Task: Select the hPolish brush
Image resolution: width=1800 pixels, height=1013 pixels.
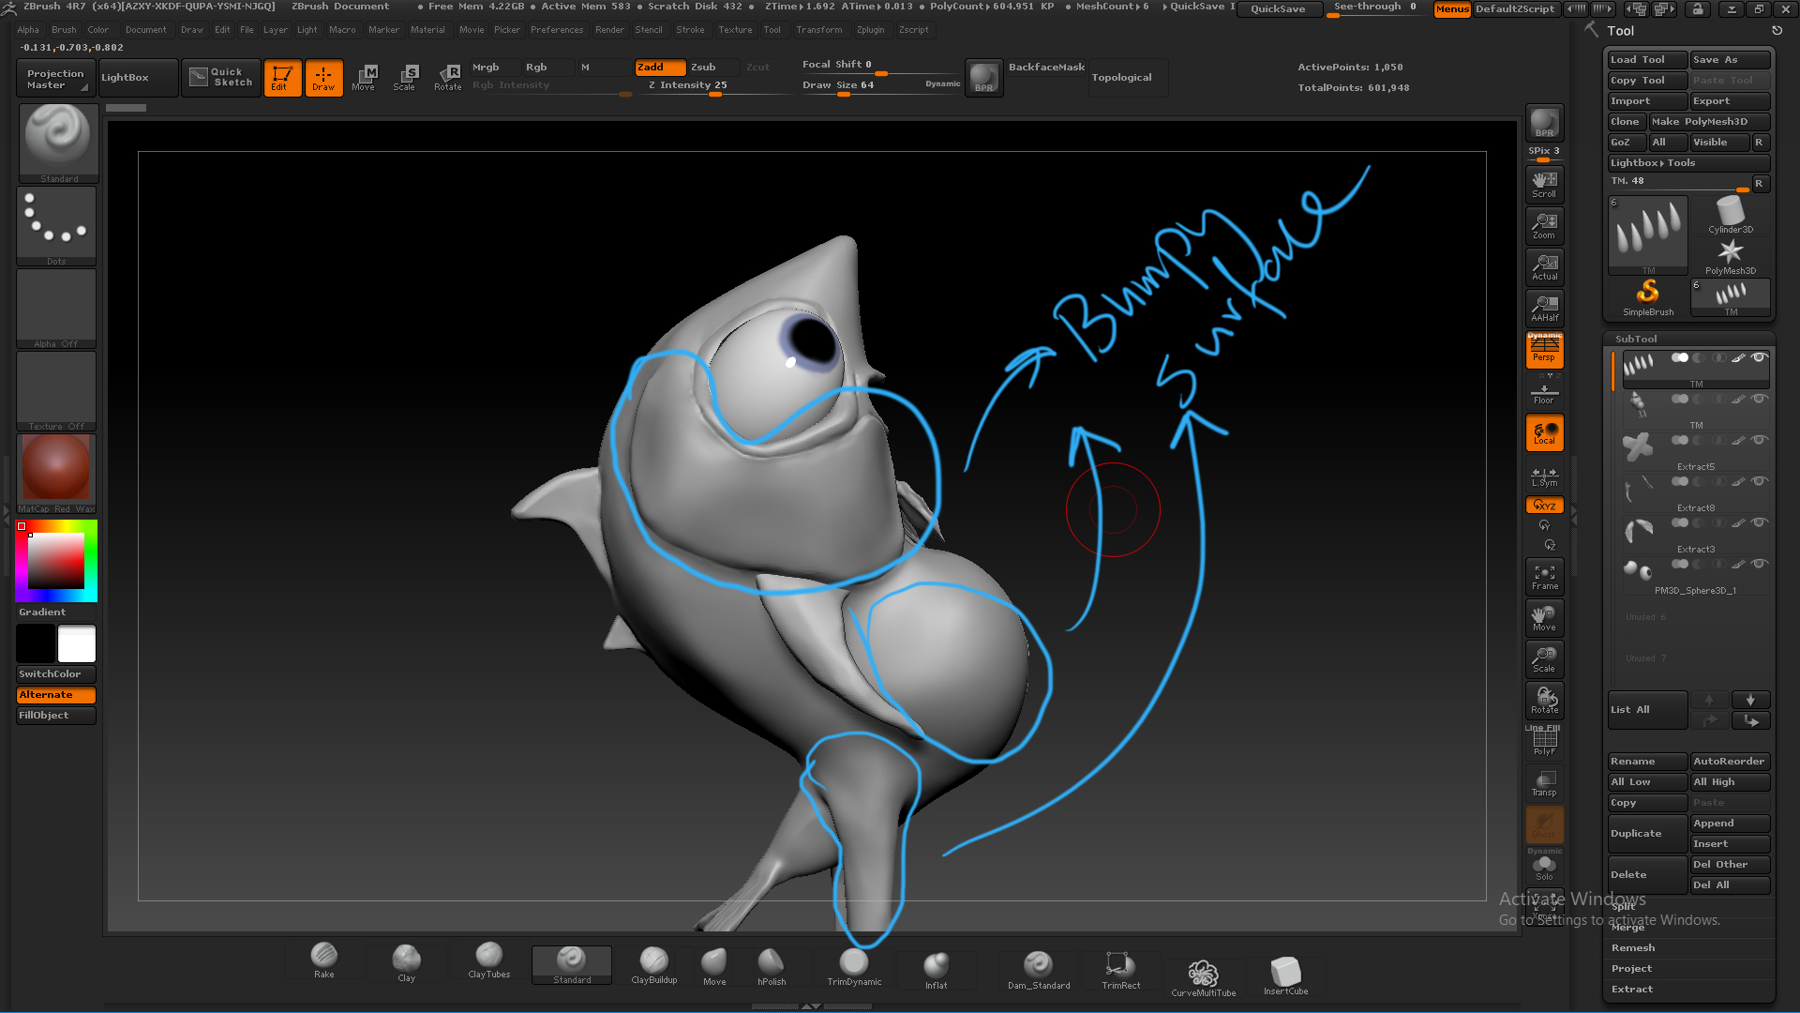Action: tap(772, 966)
